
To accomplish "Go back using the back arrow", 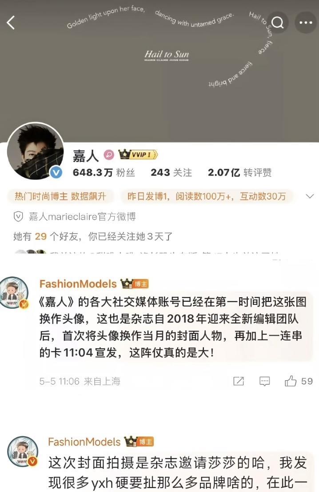I will tap(11, 23).
